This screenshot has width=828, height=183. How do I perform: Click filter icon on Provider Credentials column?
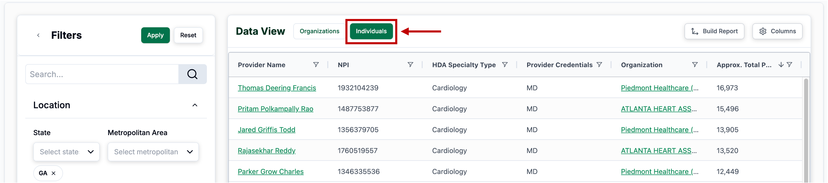(599, 65)
